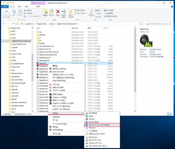Click the red Delete (削除) icon
Image resolution: width=175 pixels, height=149 pixels.
(58, 11)
